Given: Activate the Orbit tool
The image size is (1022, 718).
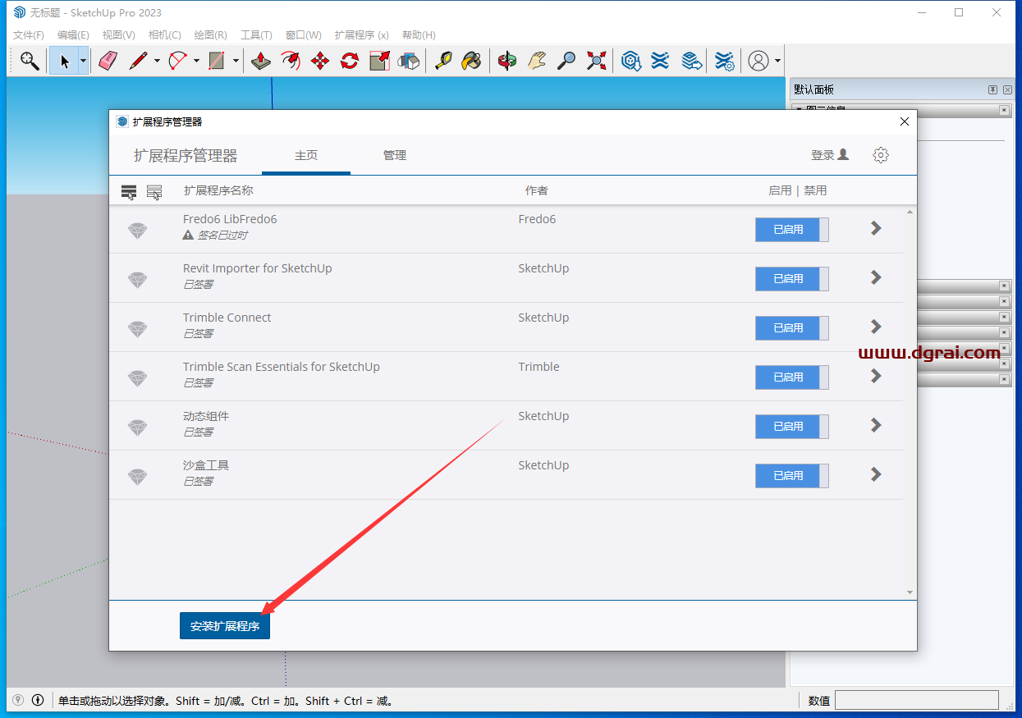Looking at the screenshot, I should [x=507, y=61].
